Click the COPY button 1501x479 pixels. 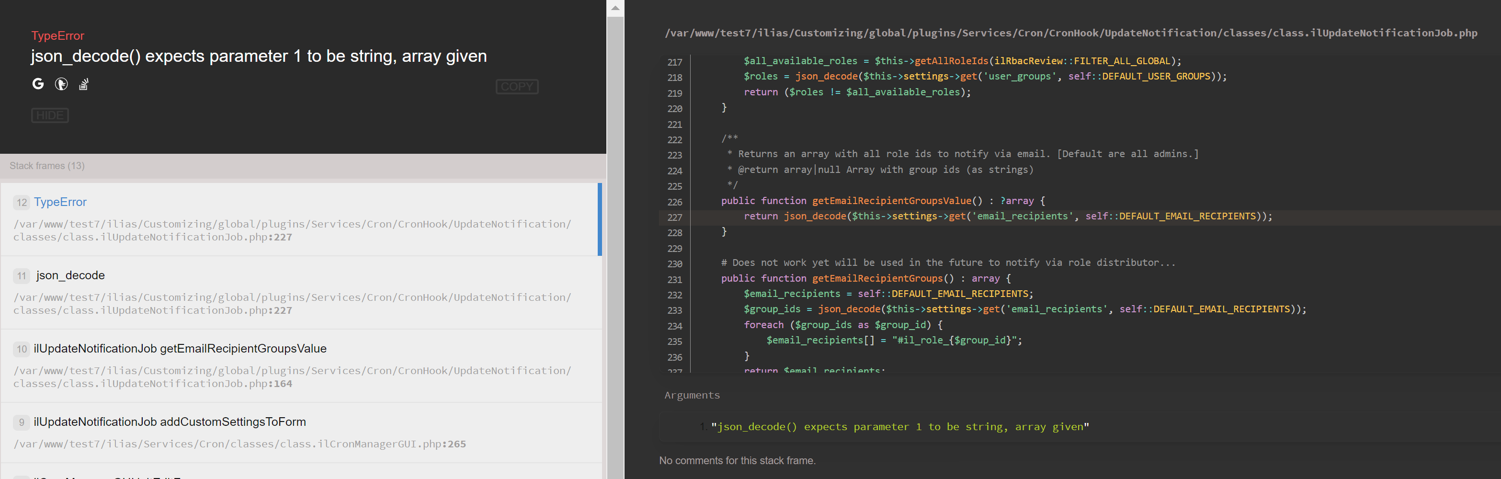(x=517, y=86)
